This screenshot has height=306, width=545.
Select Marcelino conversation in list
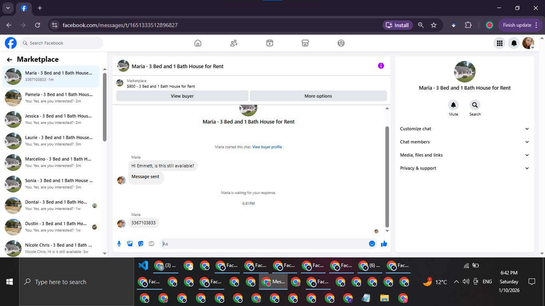(51, 162)
